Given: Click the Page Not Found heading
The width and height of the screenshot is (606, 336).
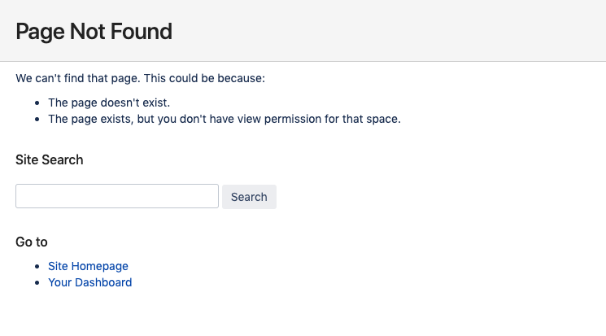Looking at the screenshot, I should 94,31.
